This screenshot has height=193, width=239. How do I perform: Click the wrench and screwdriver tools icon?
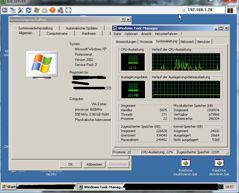[21, 10]
